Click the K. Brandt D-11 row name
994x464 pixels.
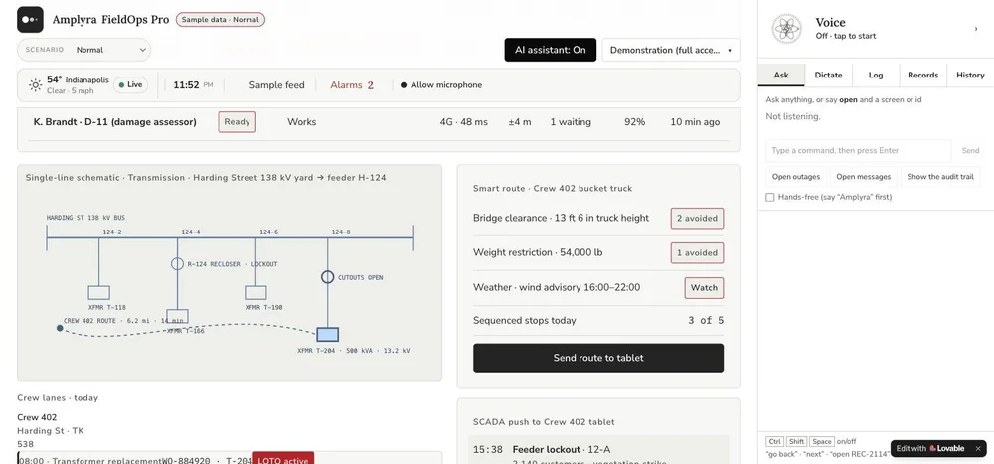[114, 122]
